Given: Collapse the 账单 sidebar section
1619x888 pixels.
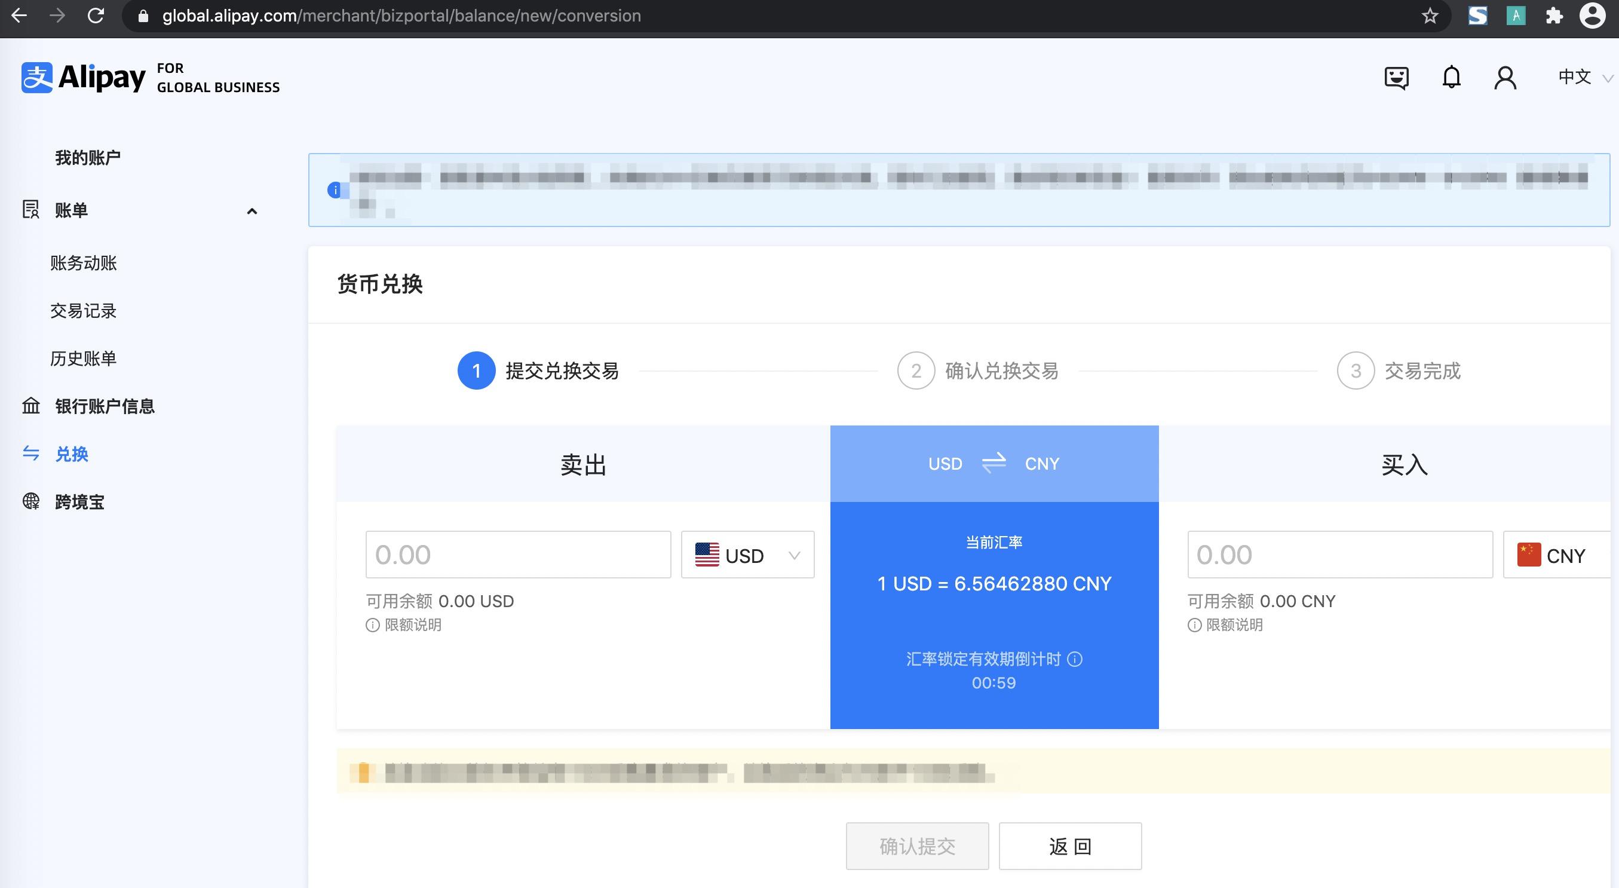Looking at the screenshot, I should coord(252,210).
